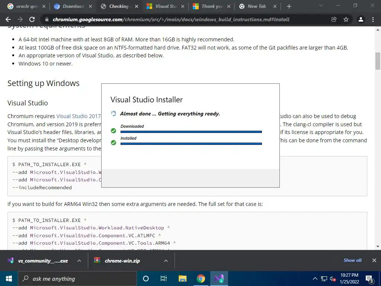Close the downloads bar
Image resolution: width=381 pixels, height=286 pixels.
click(374, 260)
